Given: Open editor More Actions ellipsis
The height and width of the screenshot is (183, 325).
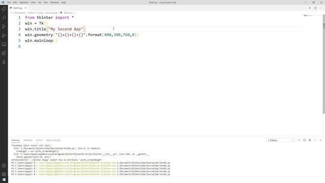Looking at the screenshot, I should pyautogui.click(x=321, y=8).
